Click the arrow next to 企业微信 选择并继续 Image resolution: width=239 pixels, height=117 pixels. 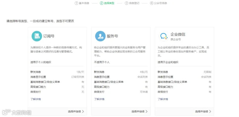[210, 111]
